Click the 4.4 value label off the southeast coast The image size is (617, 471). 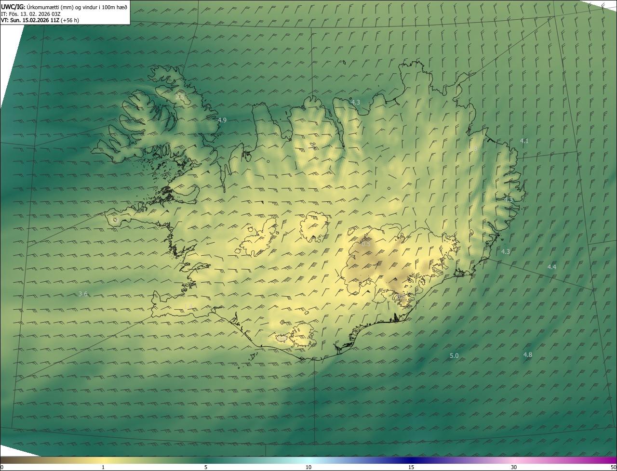click(x=552, y=267)
